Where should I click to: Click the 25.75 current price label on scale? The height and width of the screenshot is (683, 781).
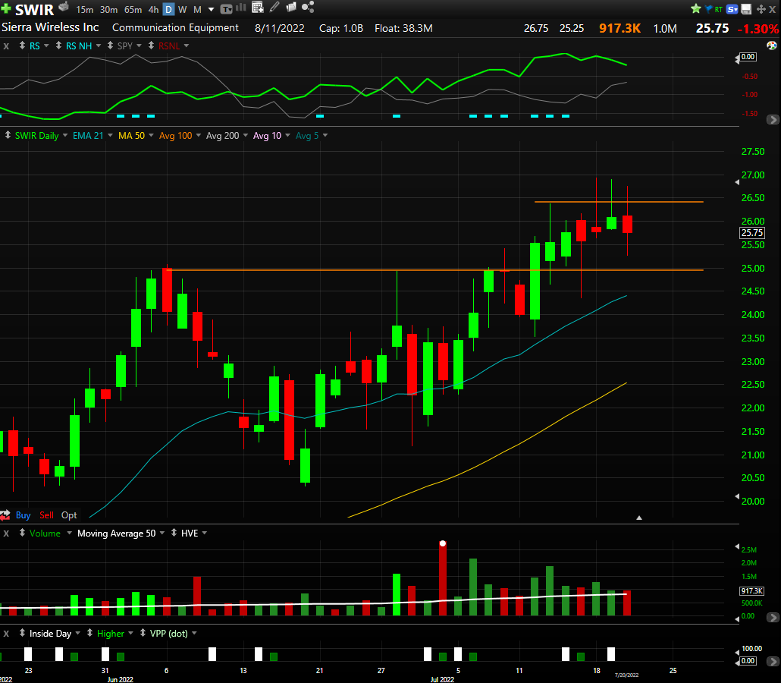tap(752, 232)
